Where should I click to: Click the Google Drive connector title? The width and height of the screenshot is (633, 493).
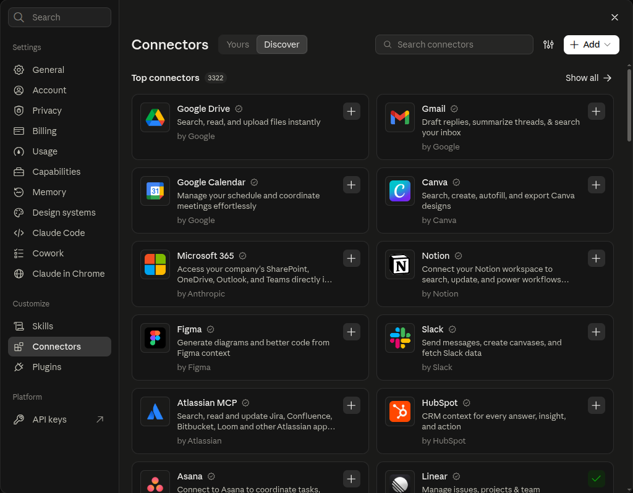point(203,109)
